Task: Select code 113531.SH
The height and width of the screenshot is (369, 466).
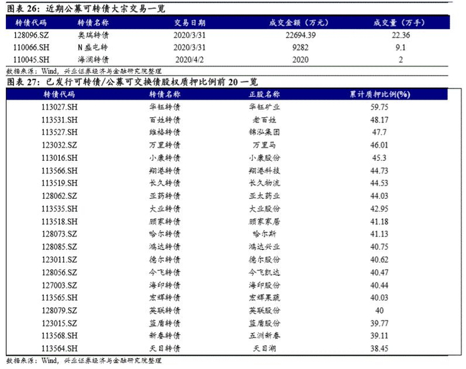Action: coord(59,120)
